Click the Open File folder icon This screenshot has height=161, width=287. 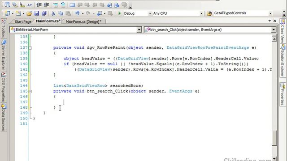[x=29, y=13]
